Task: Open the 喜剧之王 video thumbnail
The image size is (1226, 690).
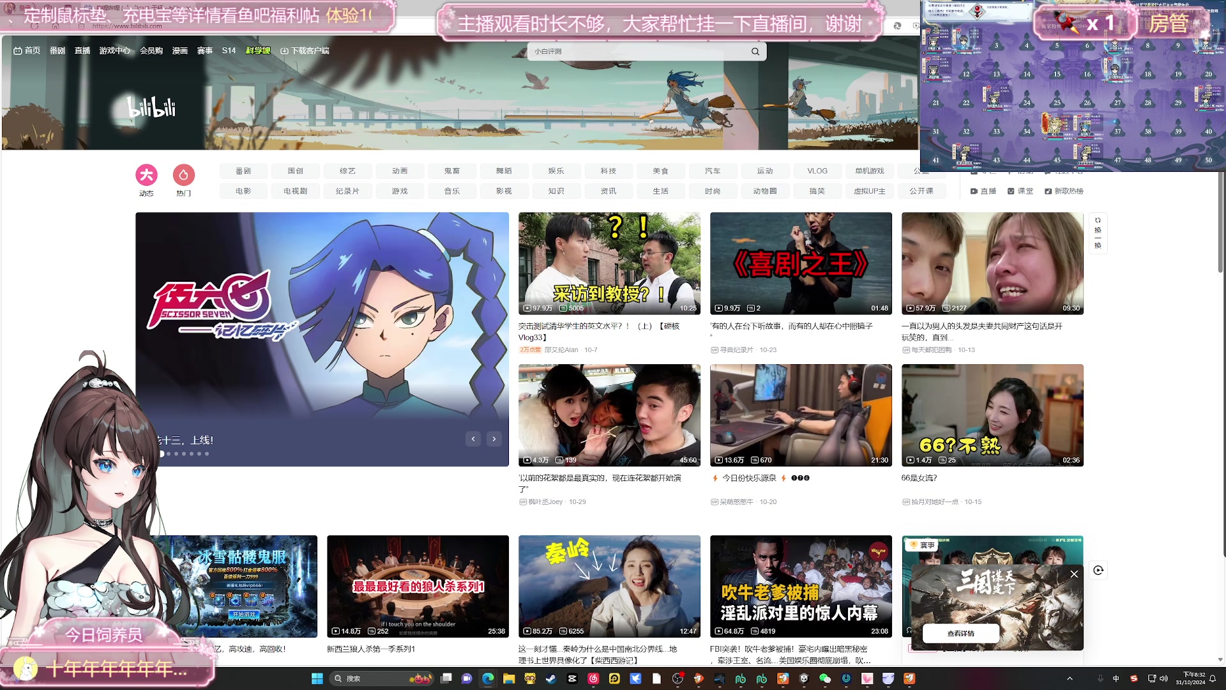Action: (801, 263)
